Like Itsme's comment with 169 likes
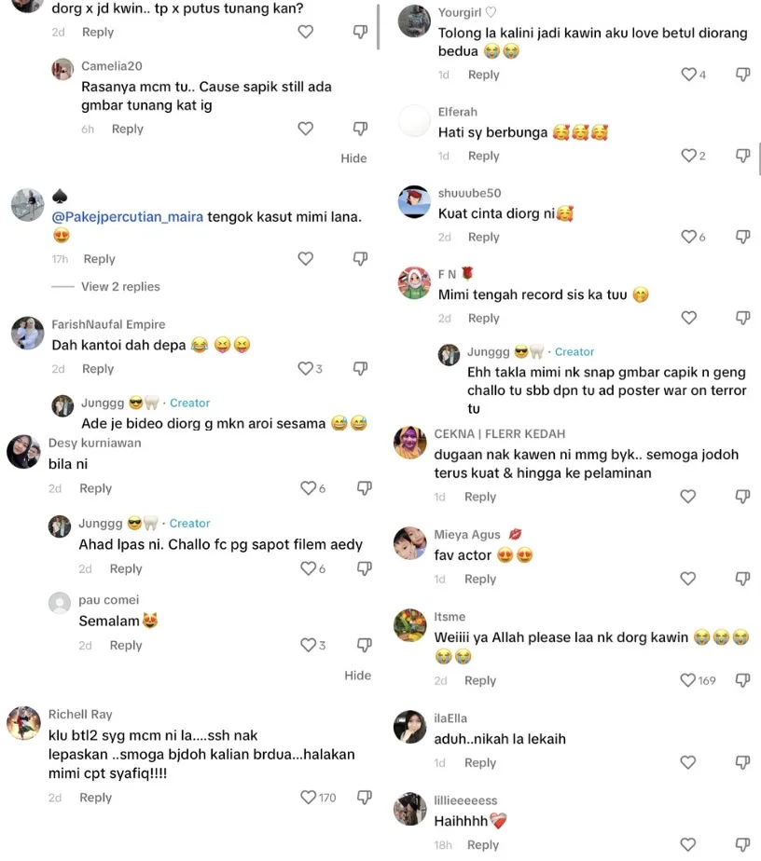The width and height of the screenshot is (761, 861). (688, 680)
